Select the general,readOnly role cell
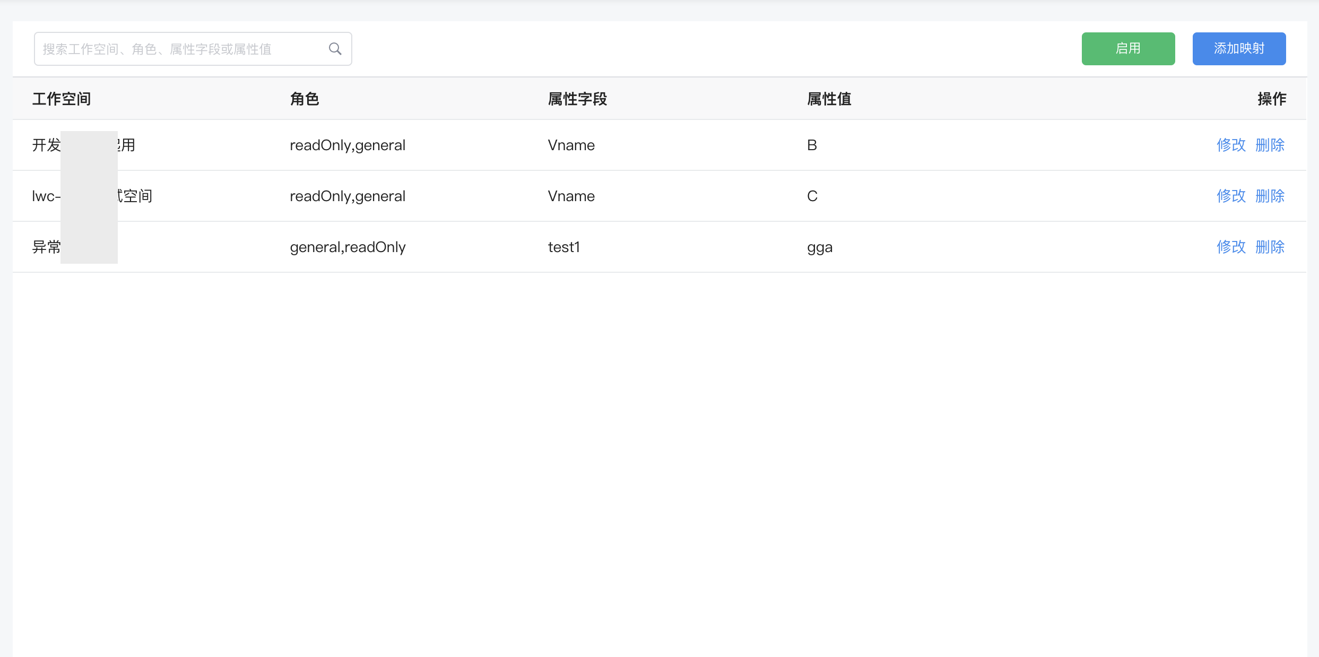The width and height of the screenshot is (1319, 657). coord(348,247)
